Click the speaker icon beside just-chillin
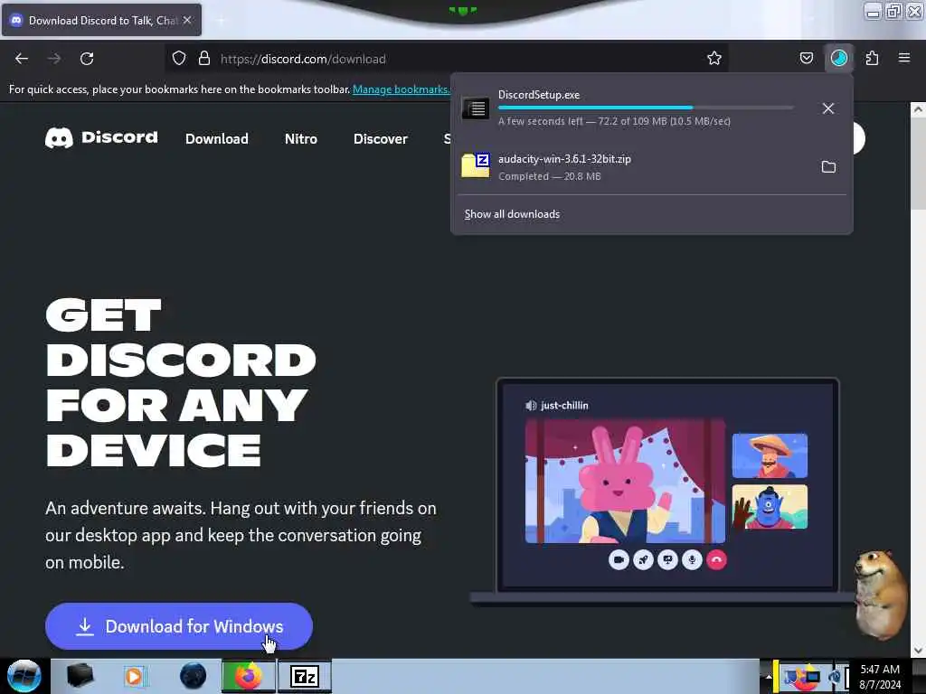This screenshot has width=926, height=694. pos(531,406)
